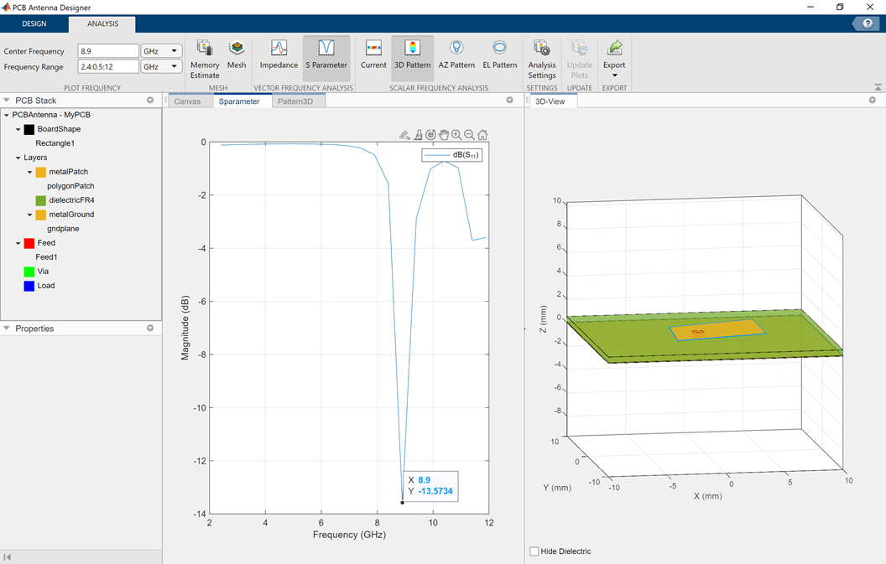Click the red Feed color swatch

(x=29, y=243)
